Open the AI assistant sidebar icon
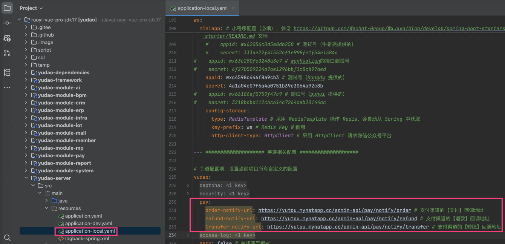This screenshot has height=244, width=505. (7, 38)
